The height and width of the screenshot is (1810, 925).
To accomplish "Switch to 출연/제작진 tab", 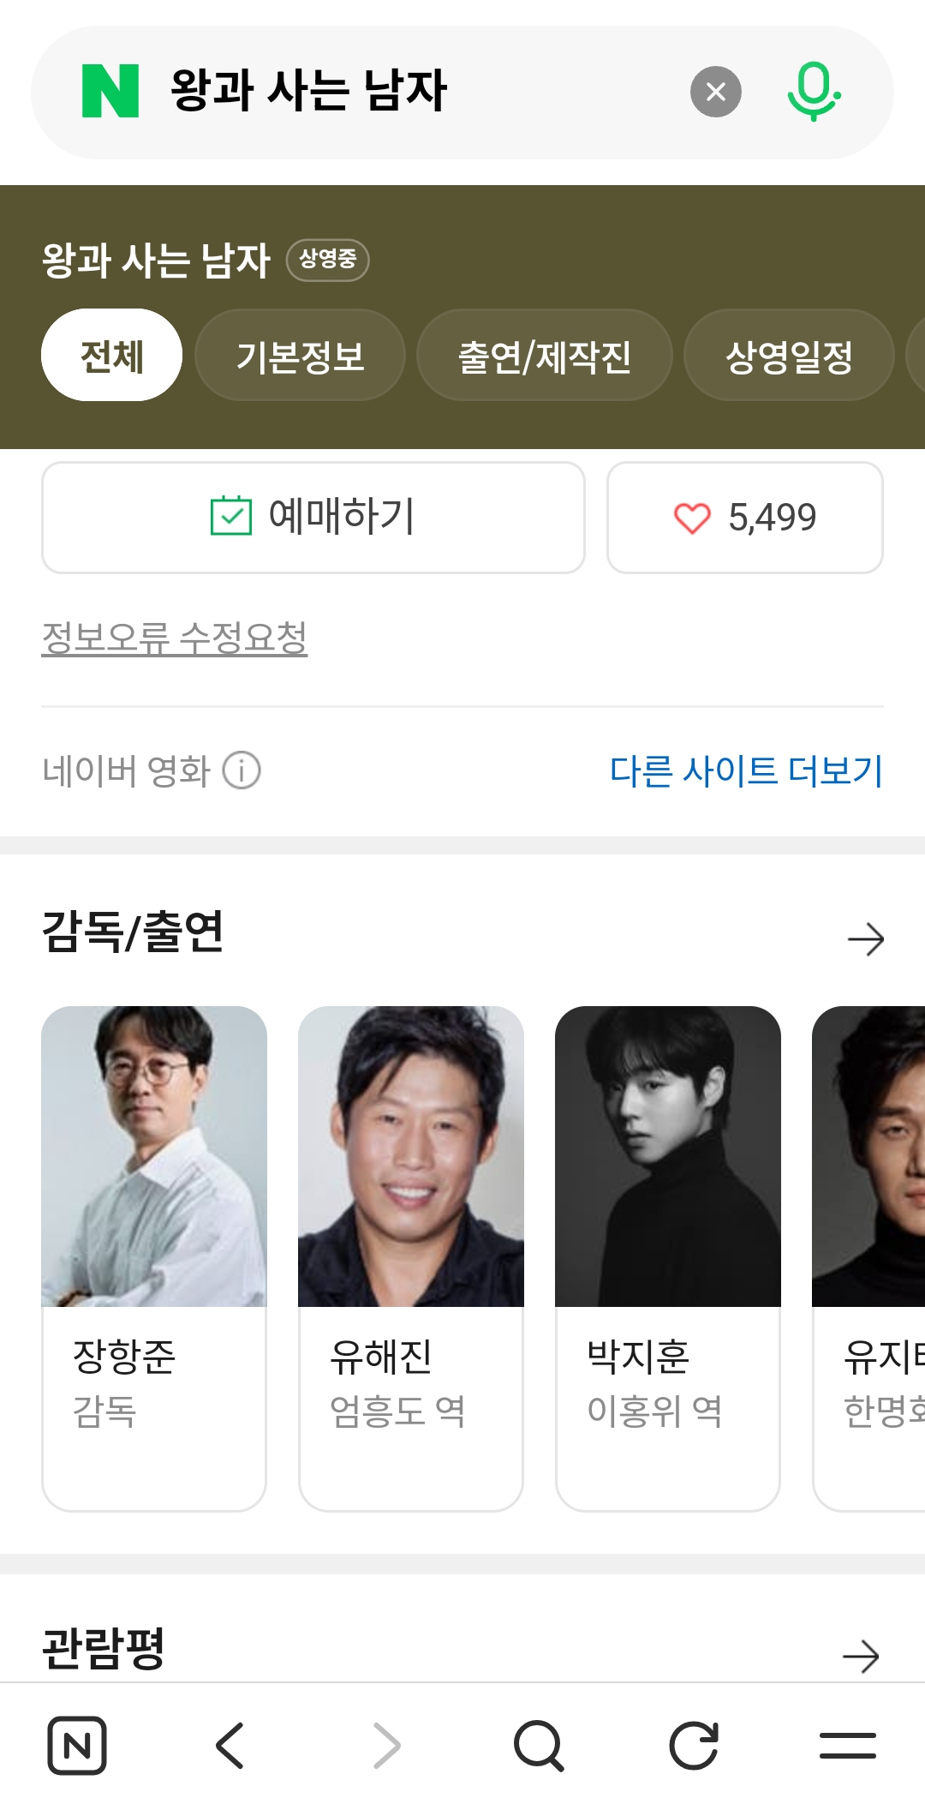I will [x=544, y=355].
